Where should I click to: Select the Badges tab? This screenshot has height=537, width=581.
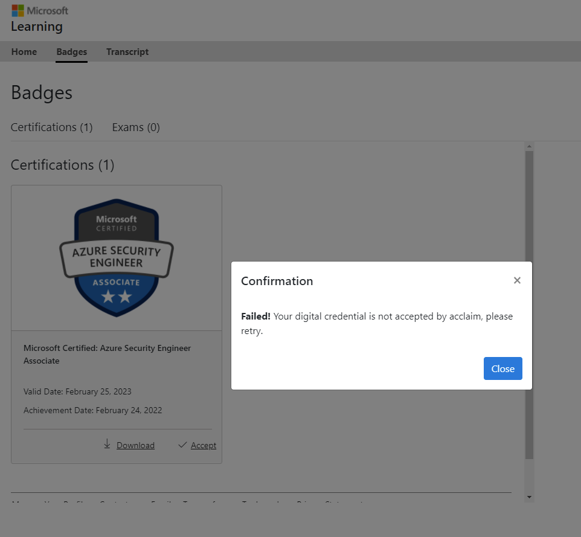tap(71, 52)
